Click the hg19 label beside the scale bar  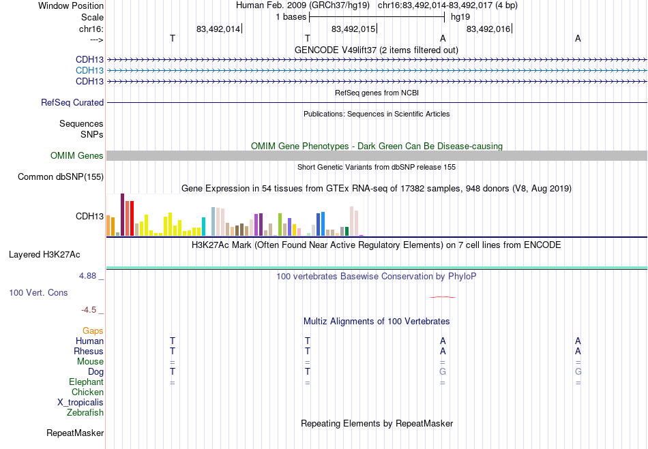tap(460, 17)
